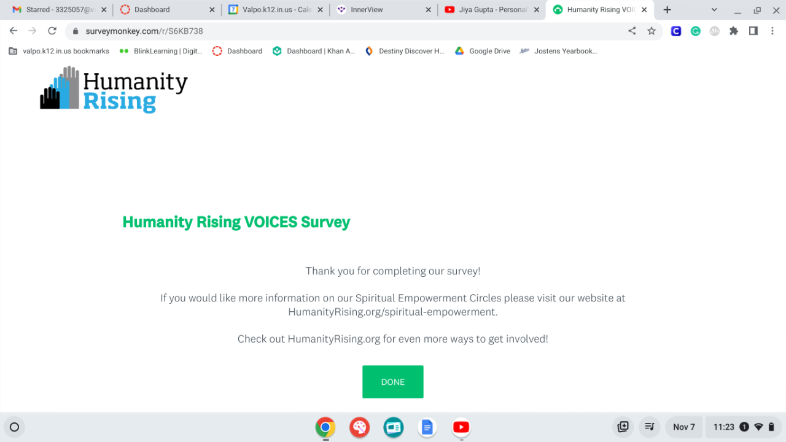Screen dimensions: 786x442
Task: Click the green DONE button
Action: [392, 382]
